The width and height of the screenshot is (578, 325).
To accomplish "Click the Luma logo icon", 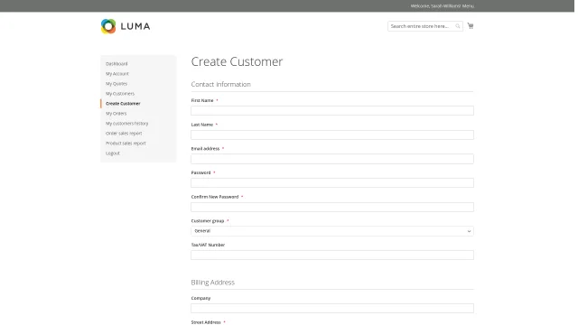I will (x=108, y=26).
